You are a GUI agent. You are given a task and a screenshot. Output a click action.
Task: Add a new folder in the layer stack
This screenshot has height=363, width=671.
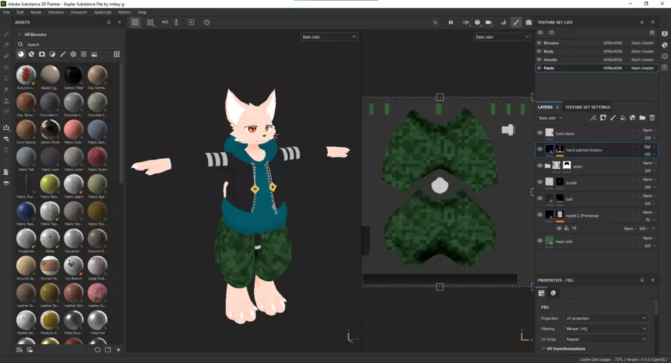[642, 118]
